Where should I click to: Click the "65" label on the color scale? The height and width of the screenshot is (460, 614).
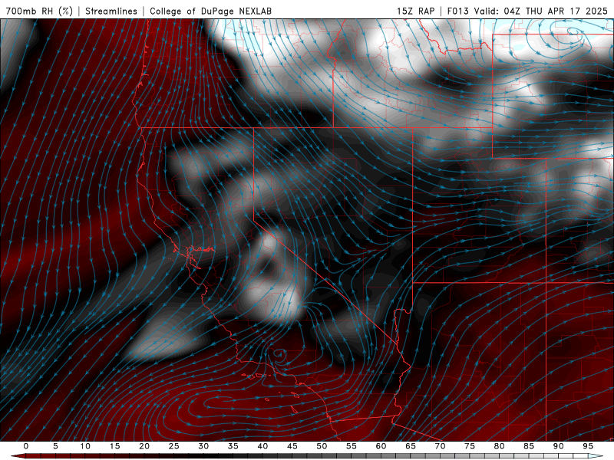click(x=411, y=446)
